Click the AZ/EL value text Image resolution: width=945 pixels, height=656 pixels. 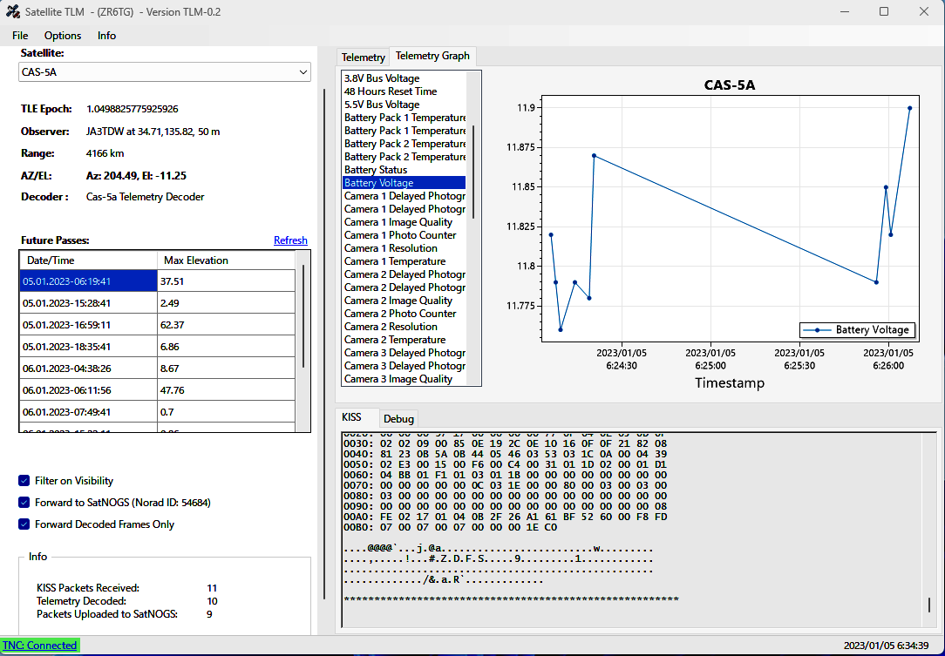[136, 176]
